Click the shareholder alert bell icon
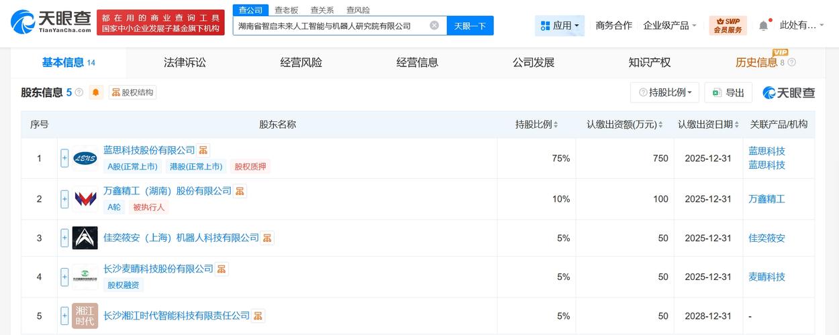Viewport: 839px width, 335px height. [x=96, y=92]
